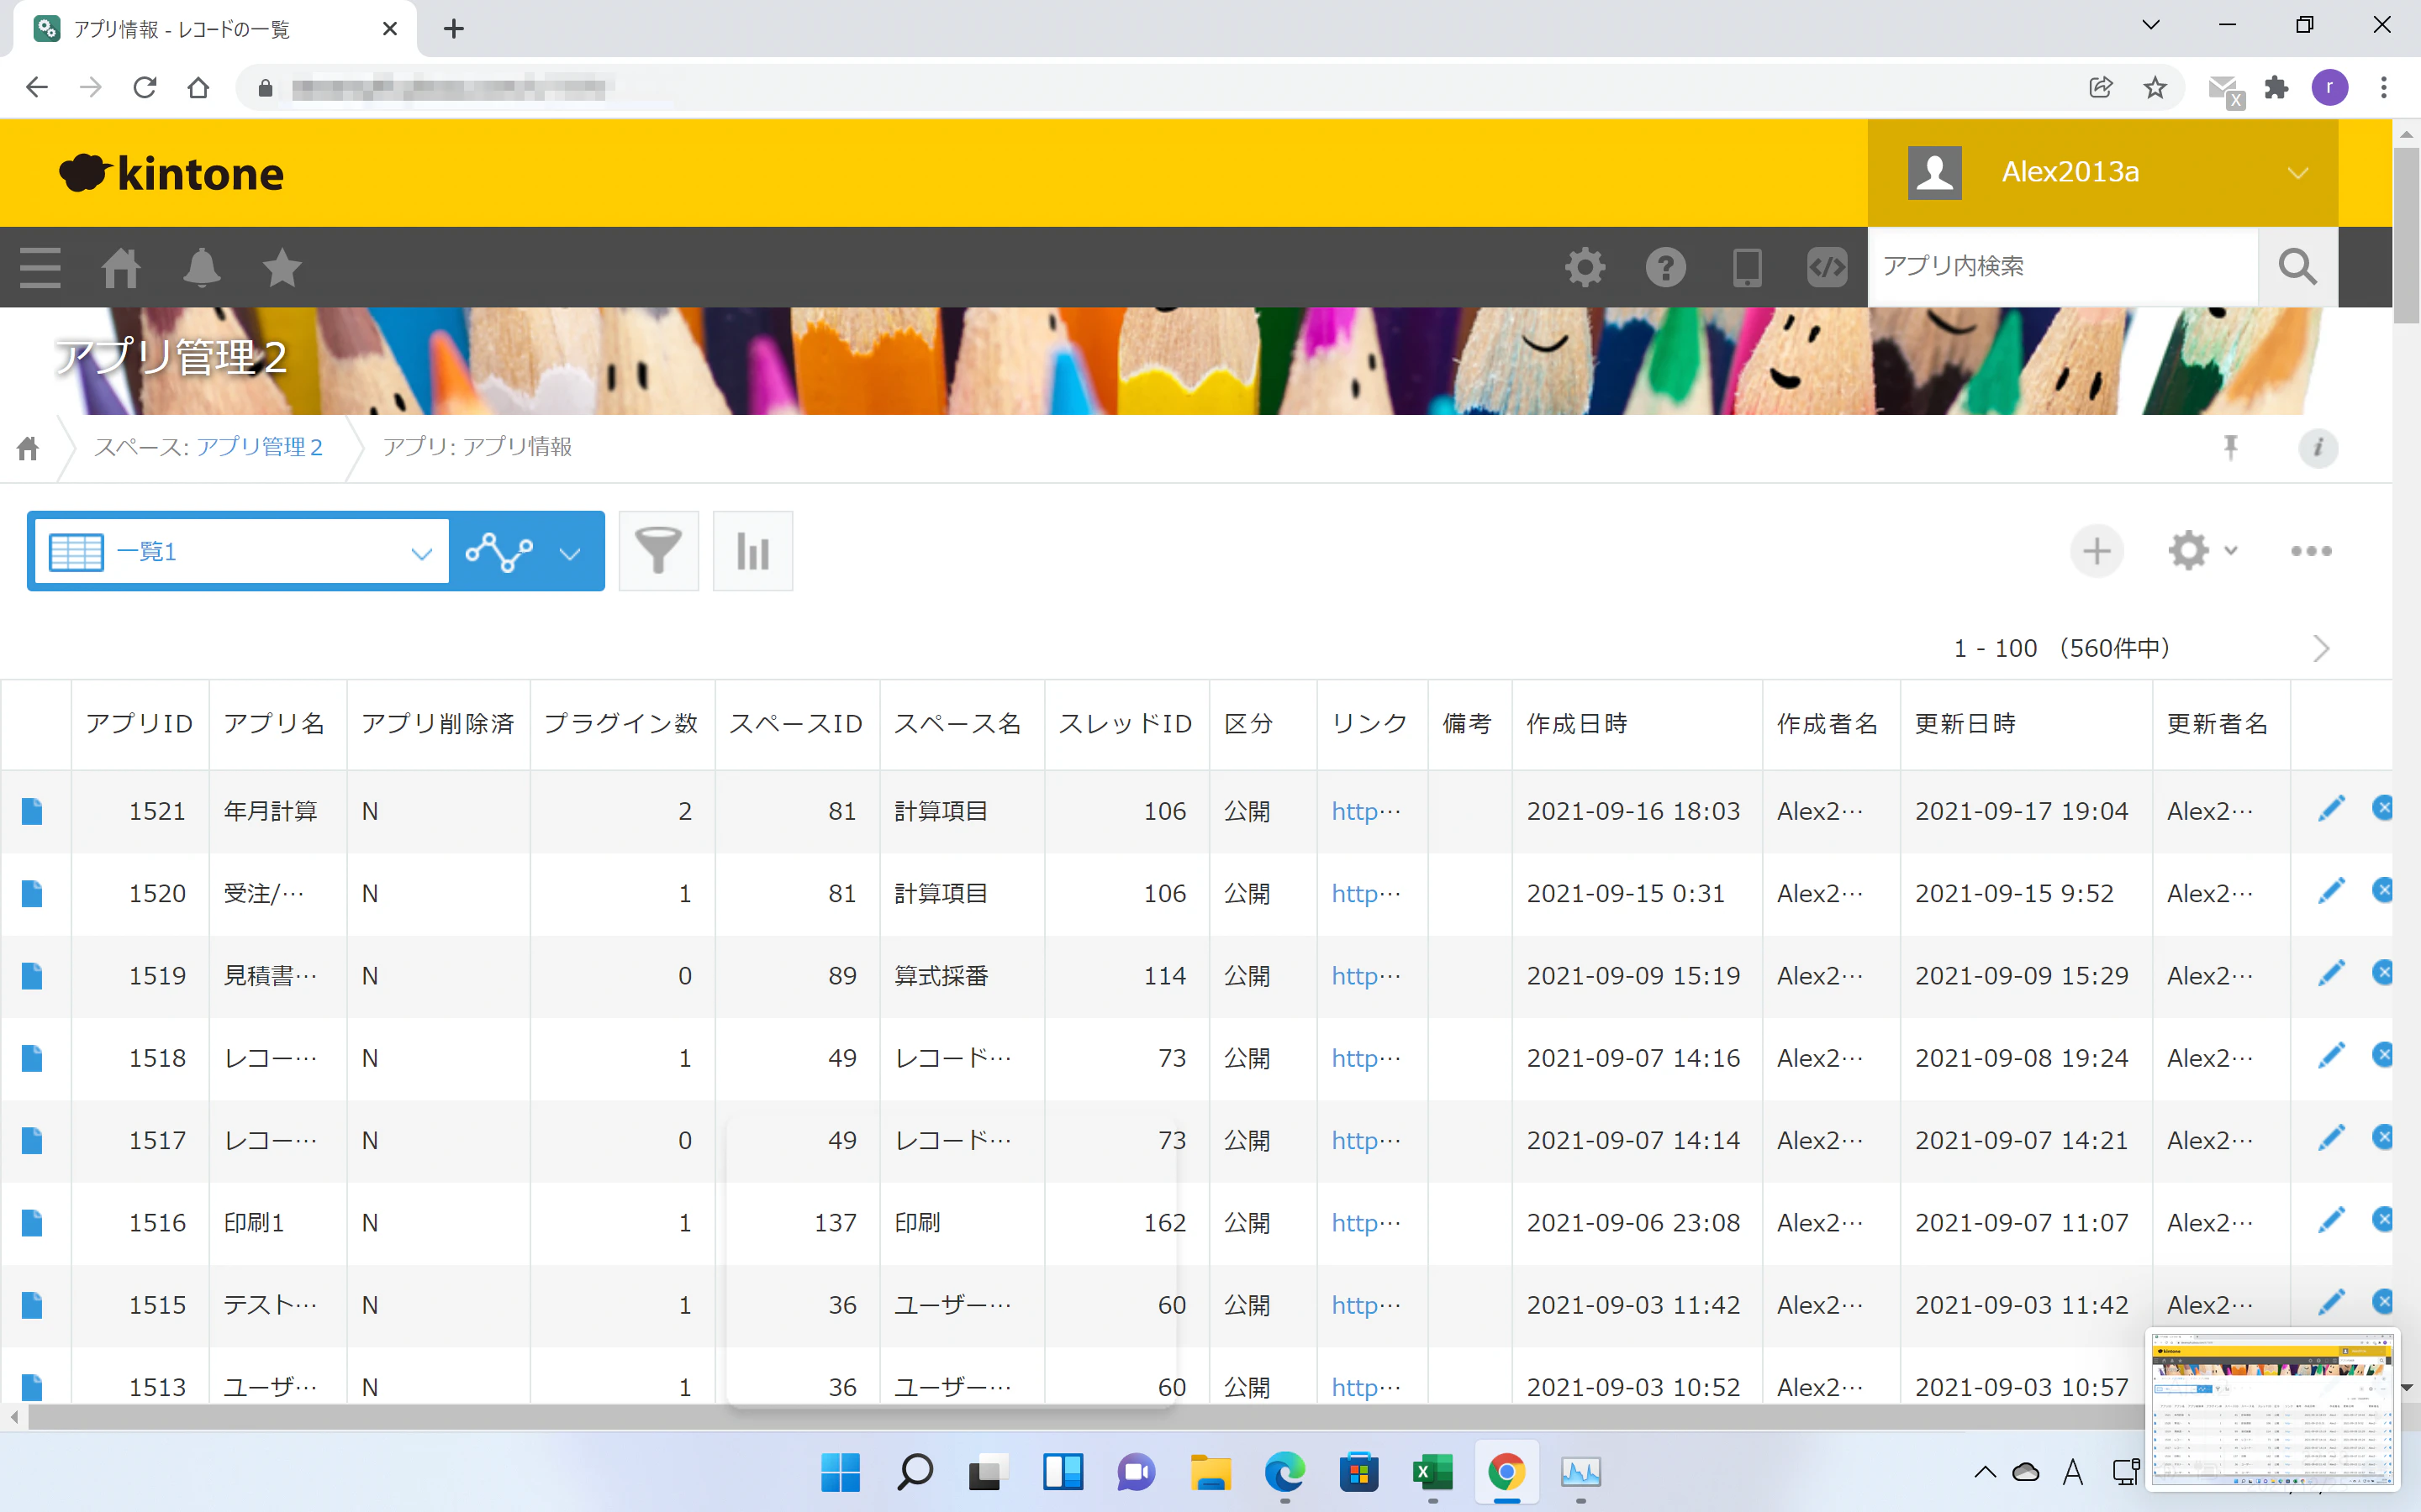Viewport: 2421px width, 1512px height.
Task: Show hidden system tray icons
Action: click(1985, 1472)
